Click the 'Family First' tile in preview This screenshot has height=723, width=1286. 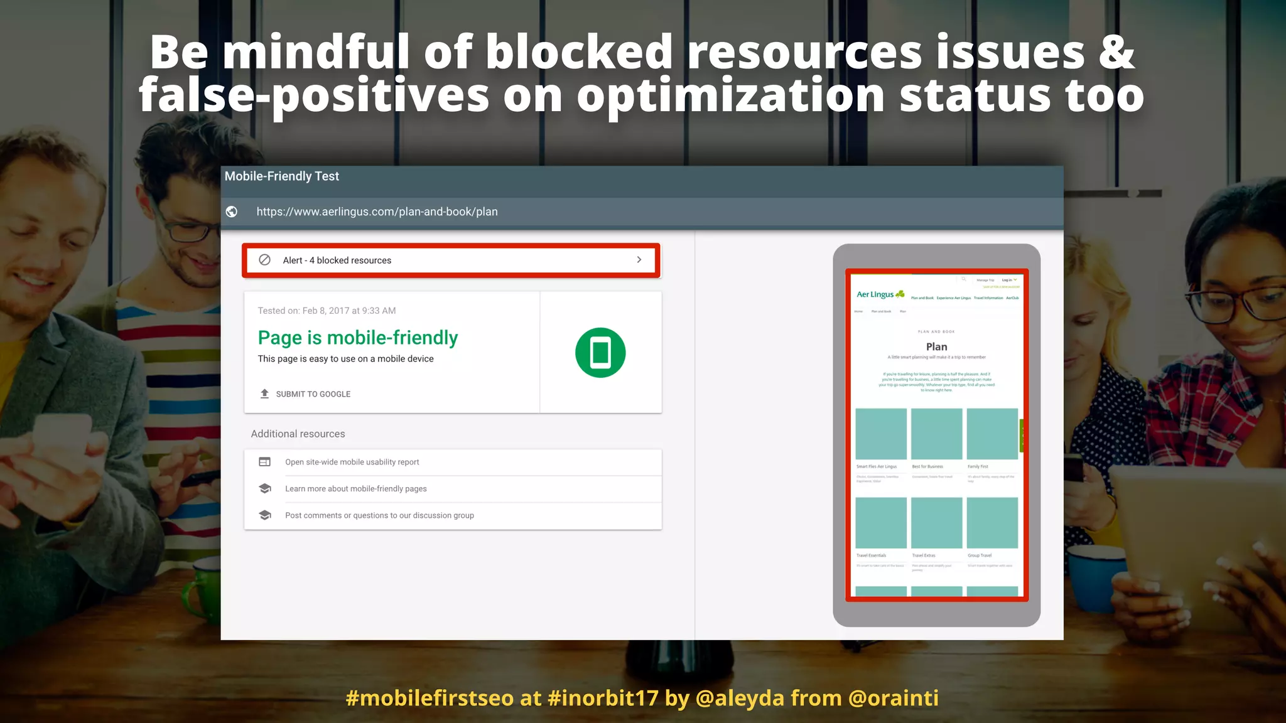(x=992, y=434)
